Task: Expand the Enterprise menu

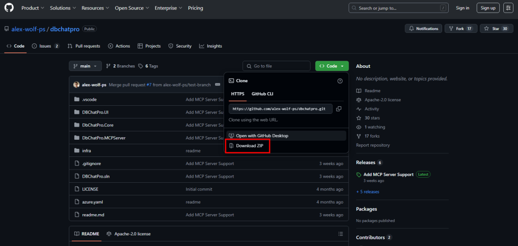Action: pos(168,8)
